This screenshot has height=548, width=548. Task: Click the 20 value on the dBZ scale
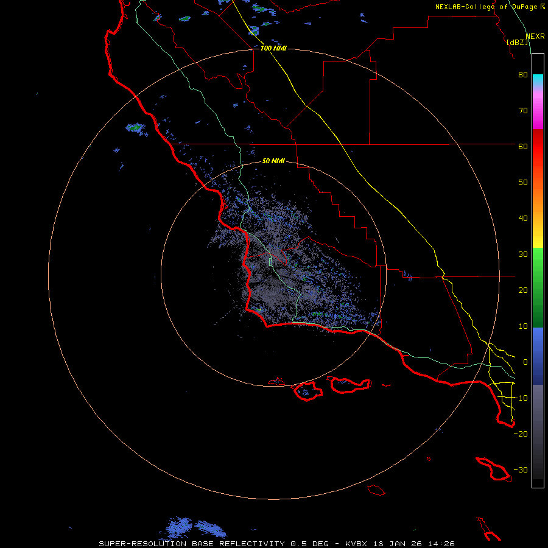pyautogui.click(x=523, y=290)
